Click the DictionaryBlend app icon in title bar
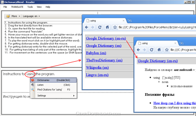The width and height of the screenshot is (196, 116). coord(2,2)
